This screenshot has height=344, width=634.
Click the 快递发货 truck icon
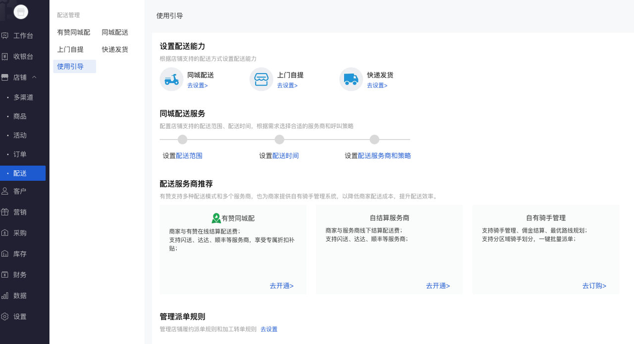click(351, 79)
